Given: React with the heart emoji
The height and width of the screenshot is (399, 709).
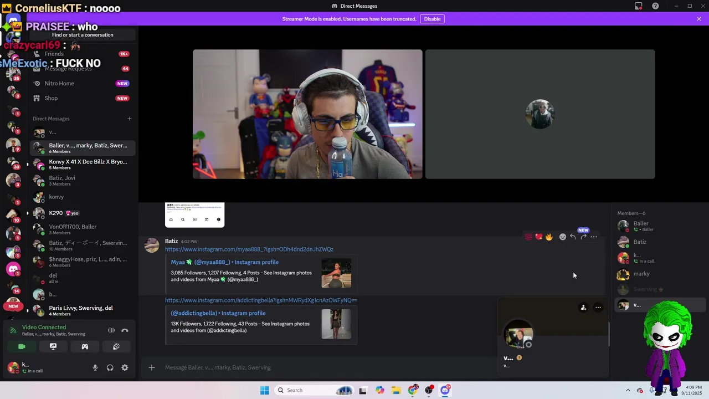Looking at the screenshot, I should pyautogui.click(x=539, y=237).
